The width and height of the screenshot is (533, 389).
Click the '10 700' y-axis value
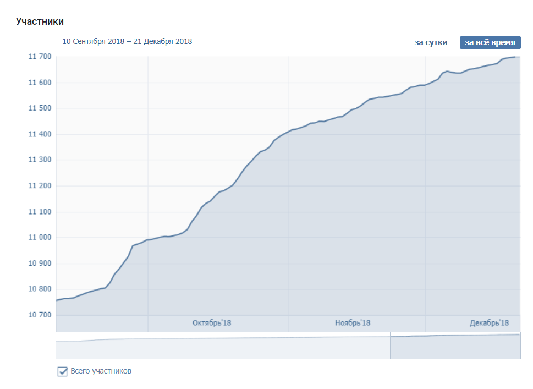[x=40, y=315]
